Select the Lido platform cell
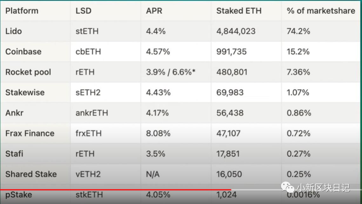 point(13,31)
